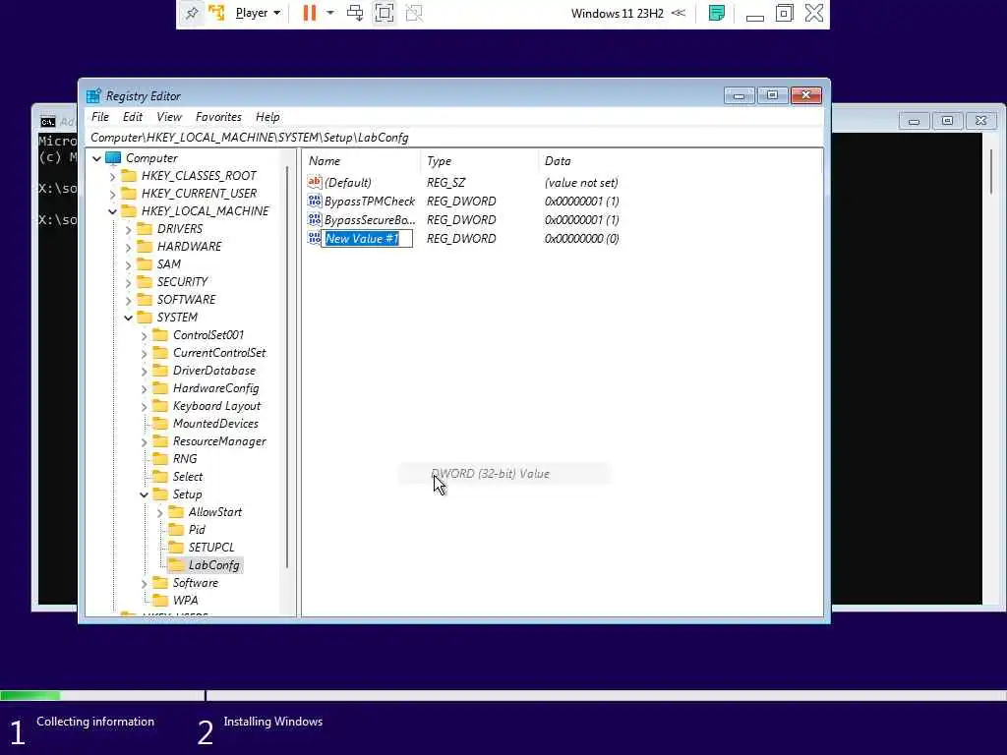This screenshot has height=755, width=1007.
Task: Select the SECURITY folder icon
Action: [x=146, y=282]
